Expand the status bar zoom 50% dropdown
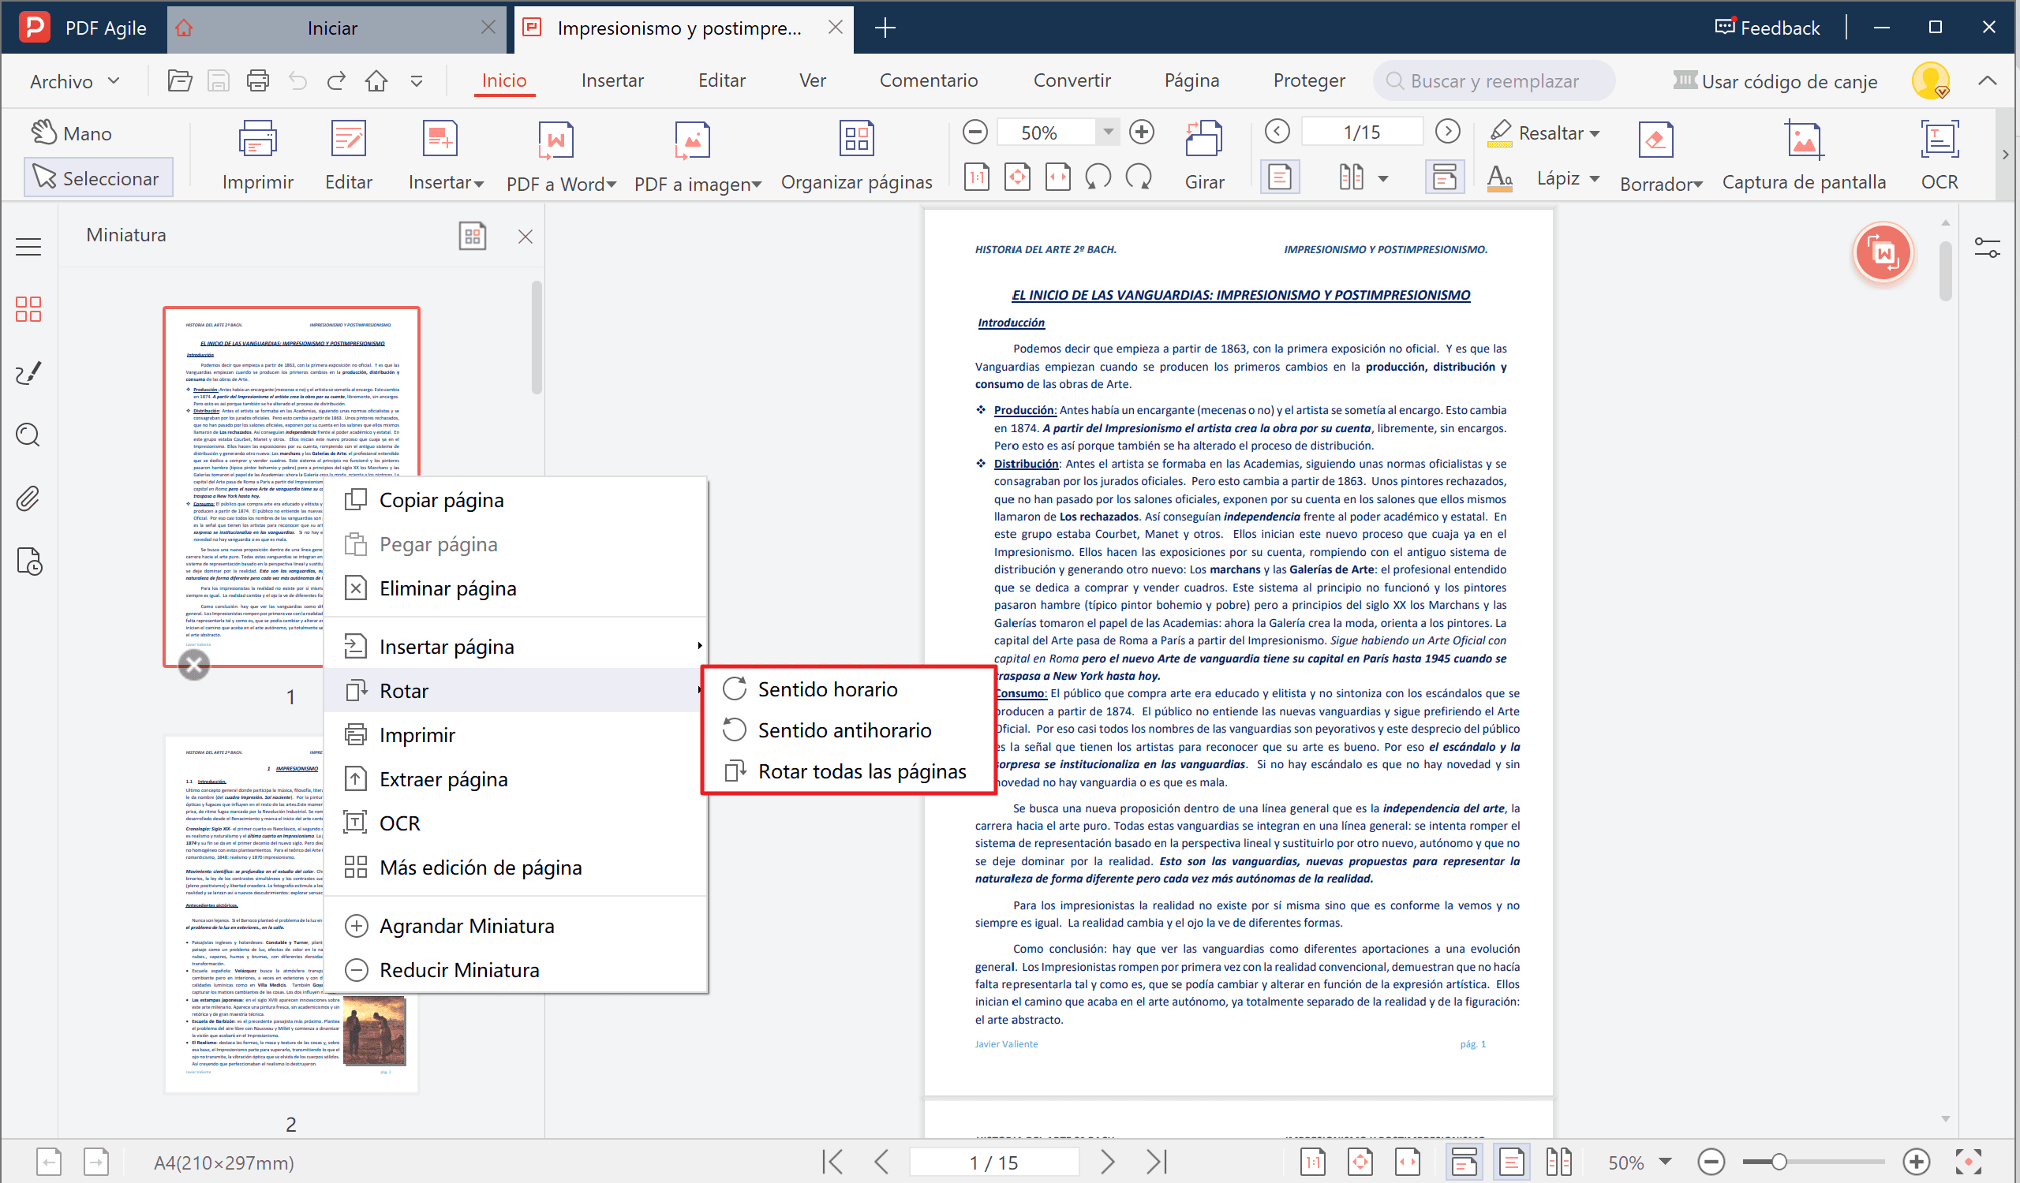The width and height of the screenshot is (2020, 1183). click(1665, 1162)
